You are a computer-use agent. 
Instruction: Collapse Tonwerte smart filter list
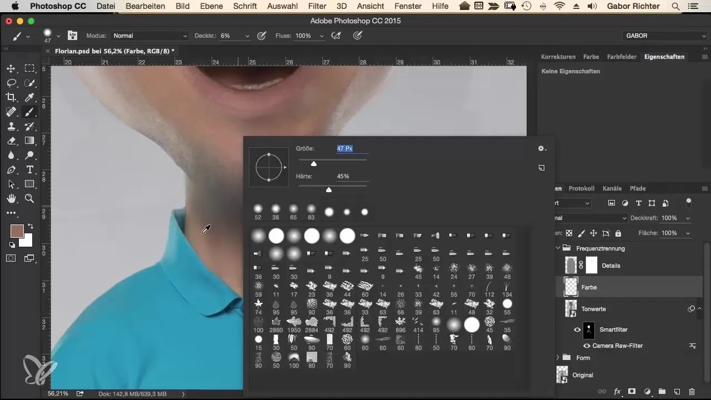tap(700, 308)
